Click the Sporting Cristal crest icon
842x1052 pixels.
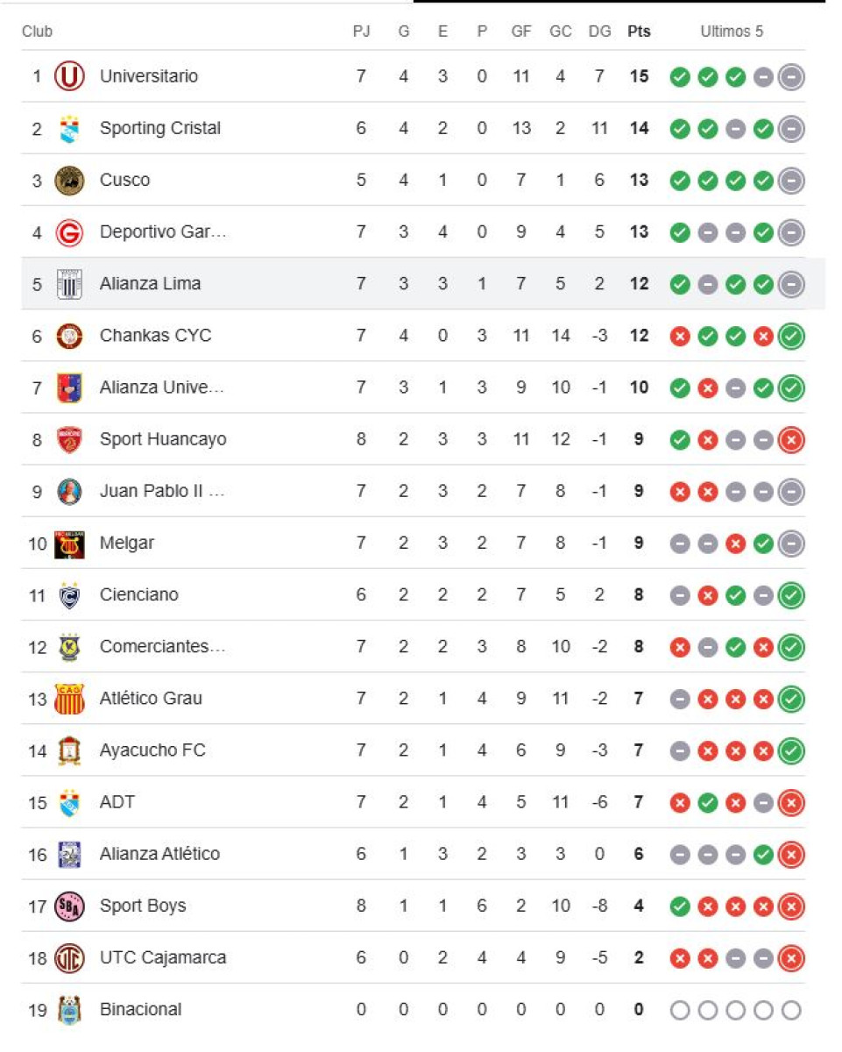(69, 129)
